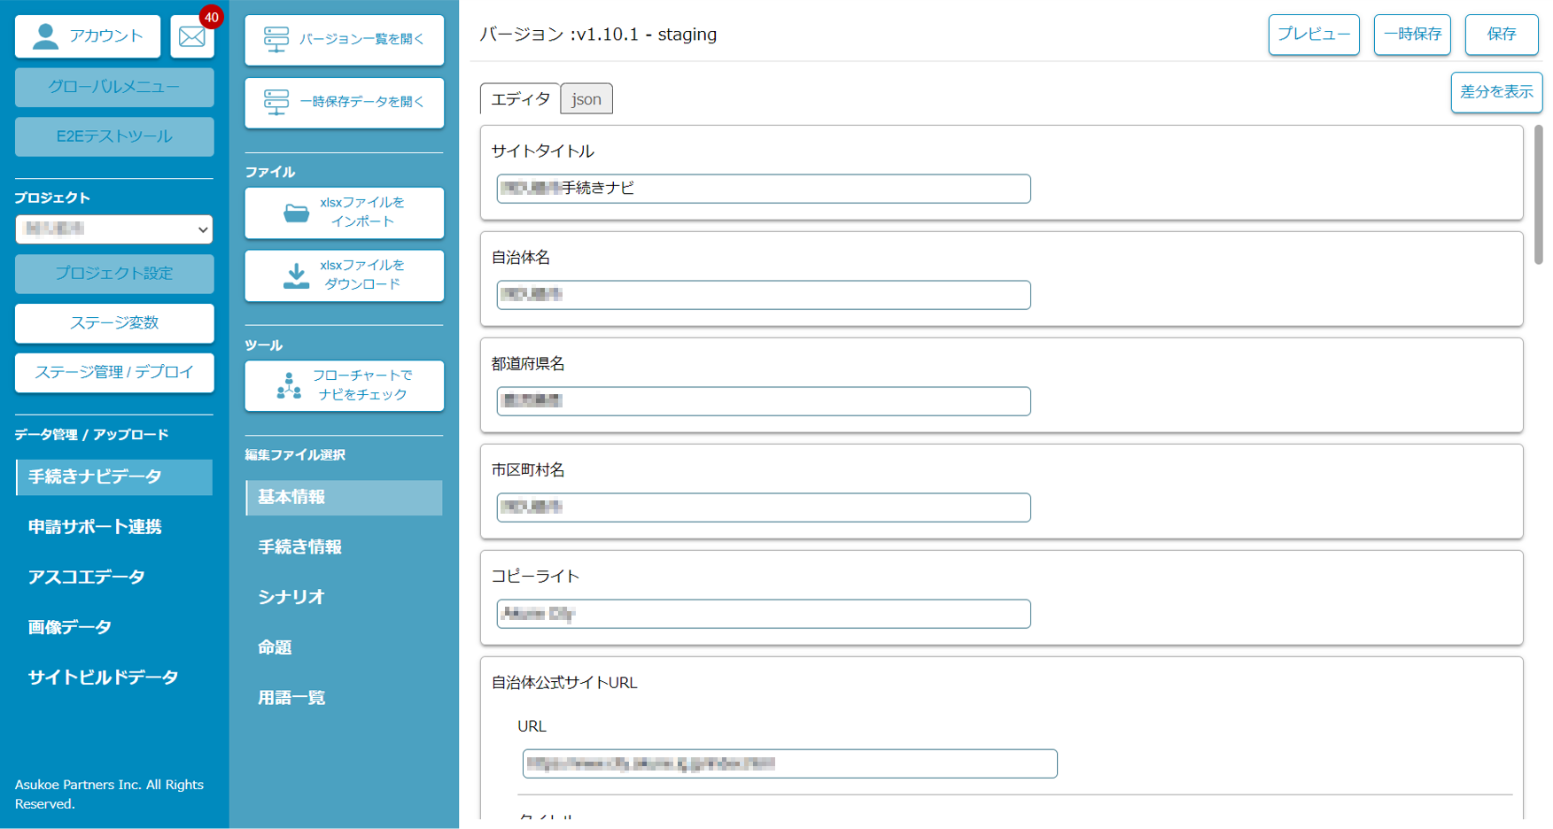Screen dimensions: 1553x829
Task: Click the version list server icon
Action: (276, 39)
